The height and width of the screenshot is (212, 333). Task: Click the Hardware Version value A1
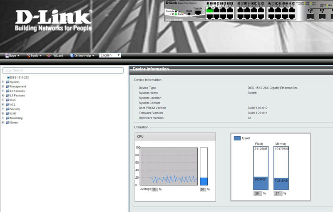click(249, 118)
